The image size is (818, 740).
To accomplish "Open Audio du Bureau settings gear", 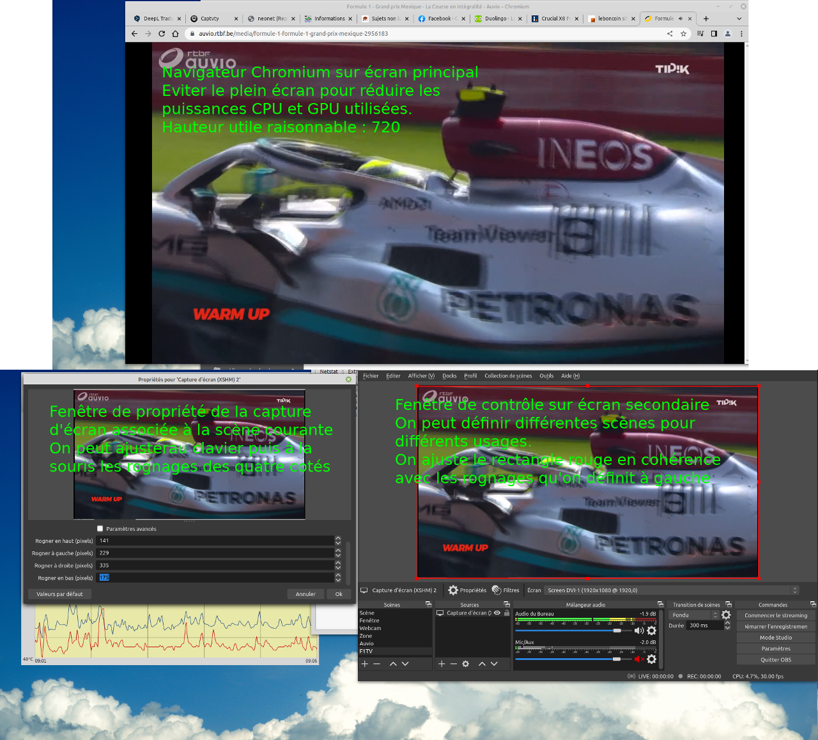I will [x=651, y=631].
